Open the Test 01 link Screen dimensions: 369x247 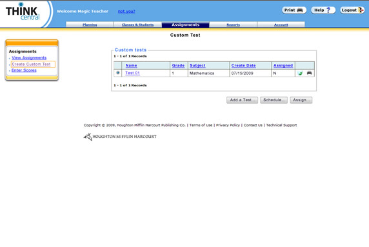point(132,73)
